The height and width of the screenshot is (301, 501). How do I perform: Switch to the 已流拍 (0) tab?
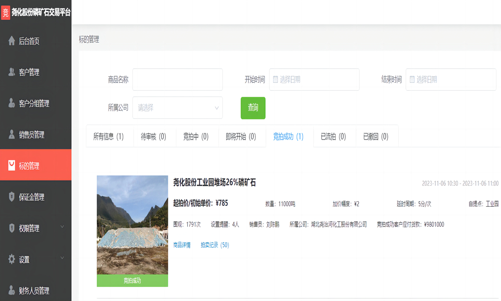pos(333,136)
